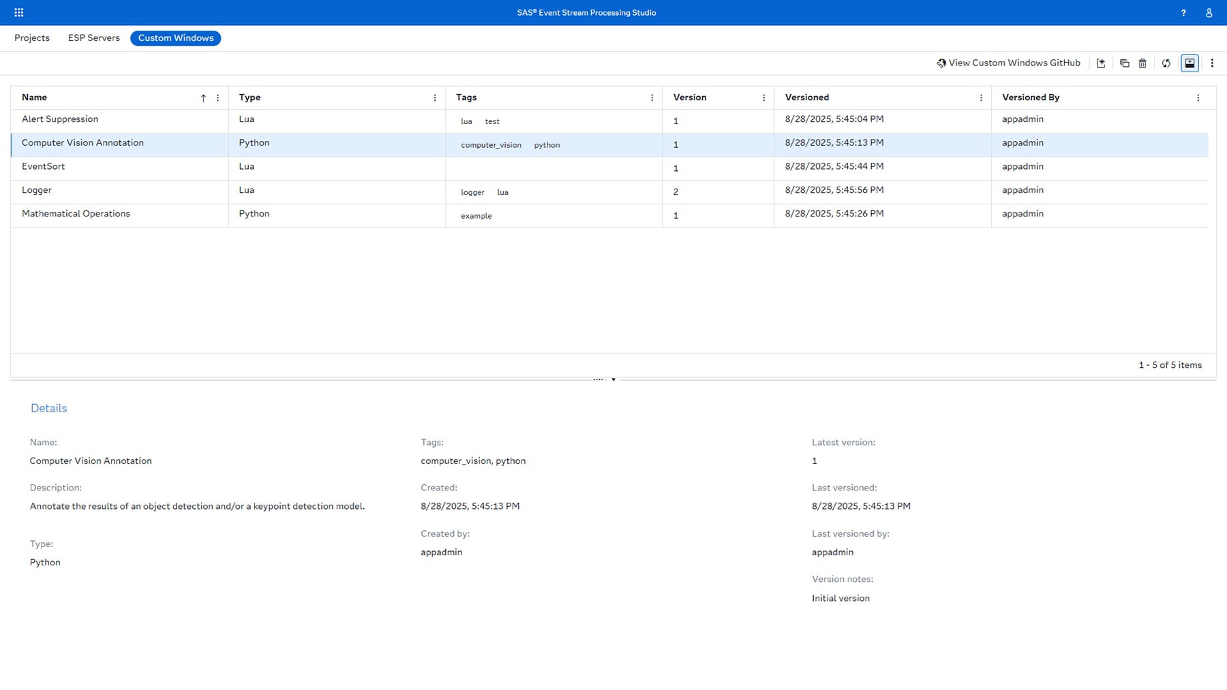1227x690 pixels.
Task: Click the Custom Windows pill button
Action: tap(175, 37)
